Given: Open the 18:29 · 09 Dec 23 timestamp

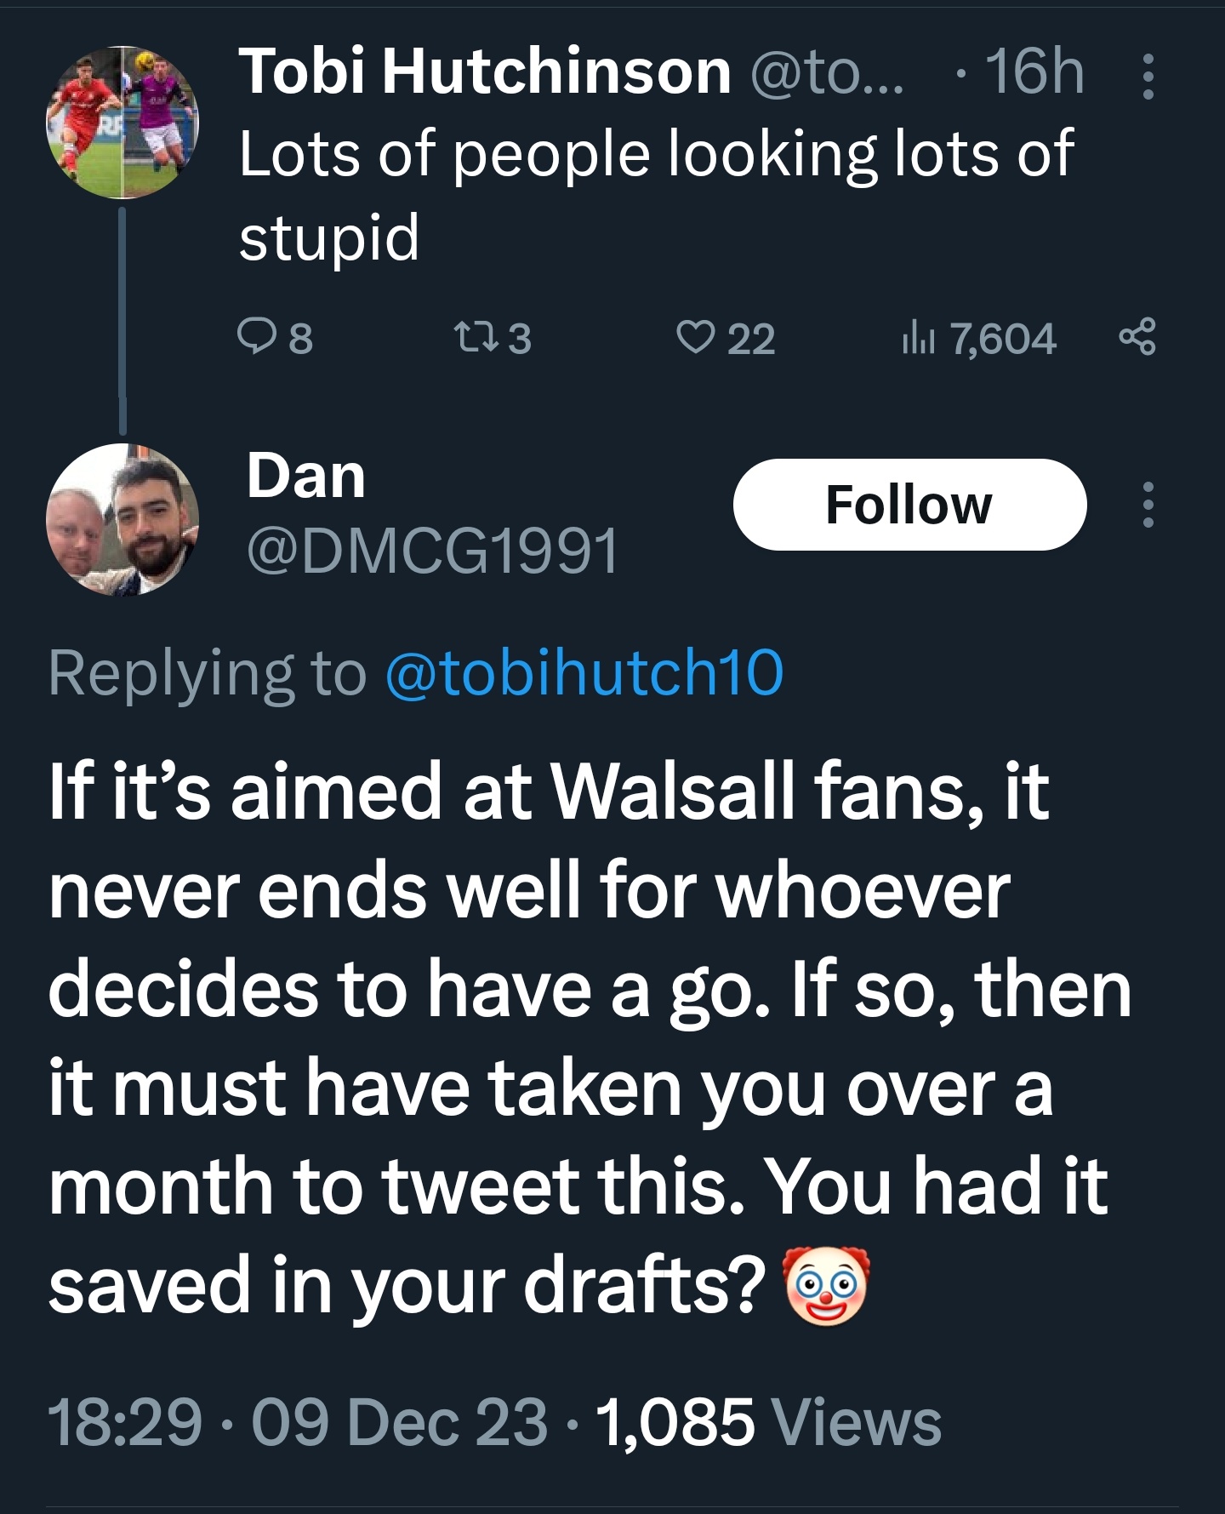Looking at the screenshot, I should tap(298, 1422).
